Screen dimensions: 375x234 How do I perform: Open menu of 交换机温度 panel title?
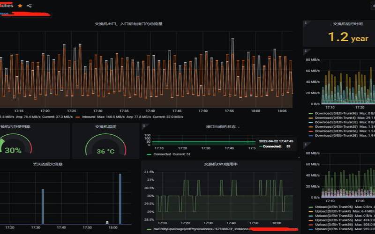[105, 127]
